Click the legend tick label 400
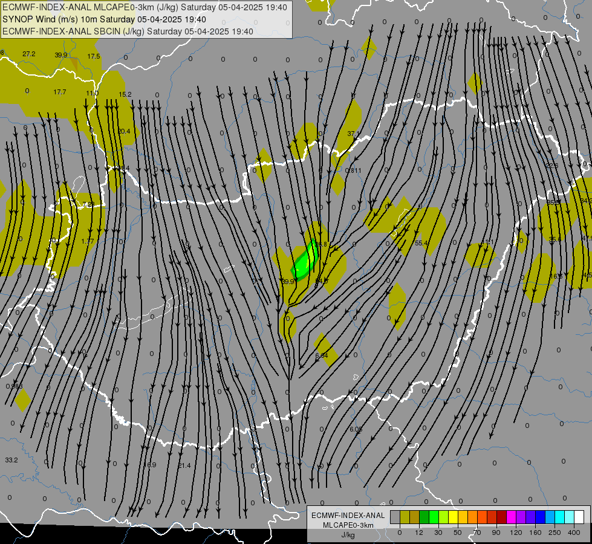The width and height of the screenshot is (592, 544). click(x=574, y=533)
